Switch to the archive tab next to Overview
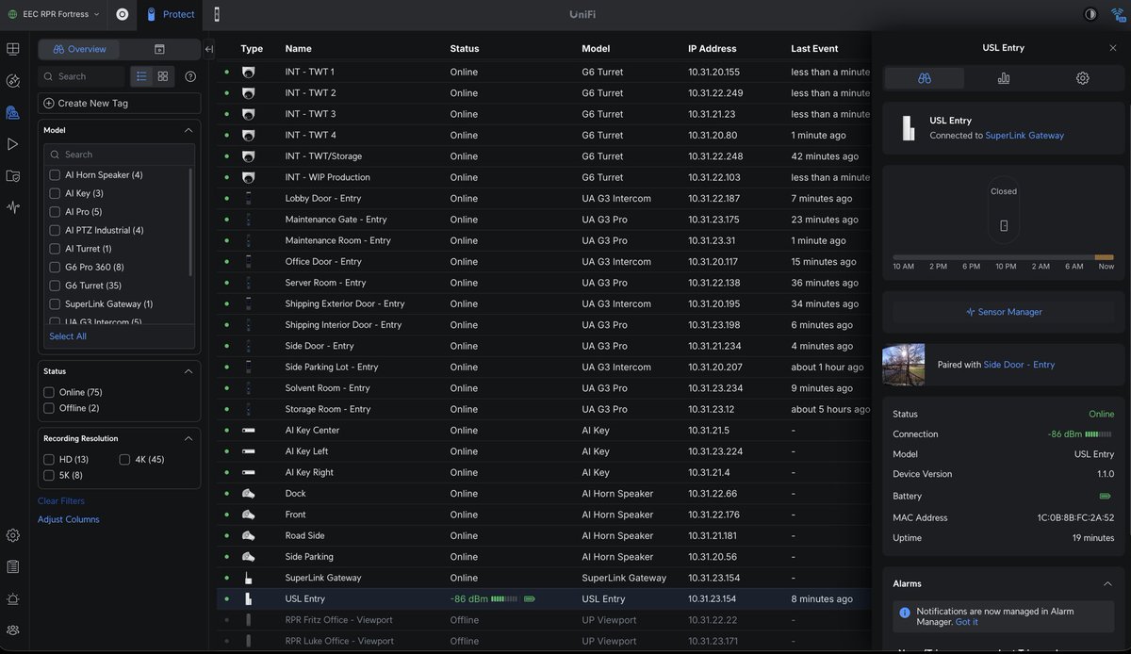Viewport: 1131px width, 654px height. [159, 49]
